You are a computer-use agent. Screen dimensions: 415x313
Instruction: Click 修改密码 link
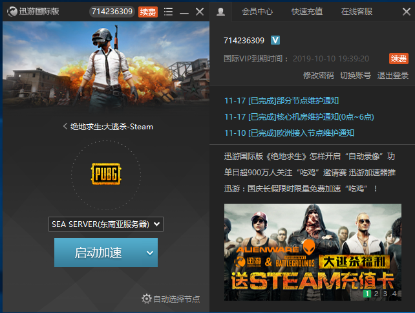point(319,76)
